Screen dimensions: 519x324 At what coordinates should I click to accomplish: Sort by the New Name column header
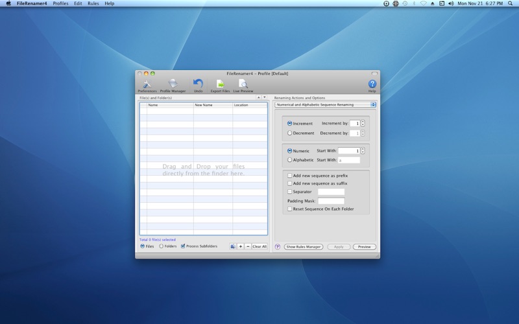click(x=213, y=105)
